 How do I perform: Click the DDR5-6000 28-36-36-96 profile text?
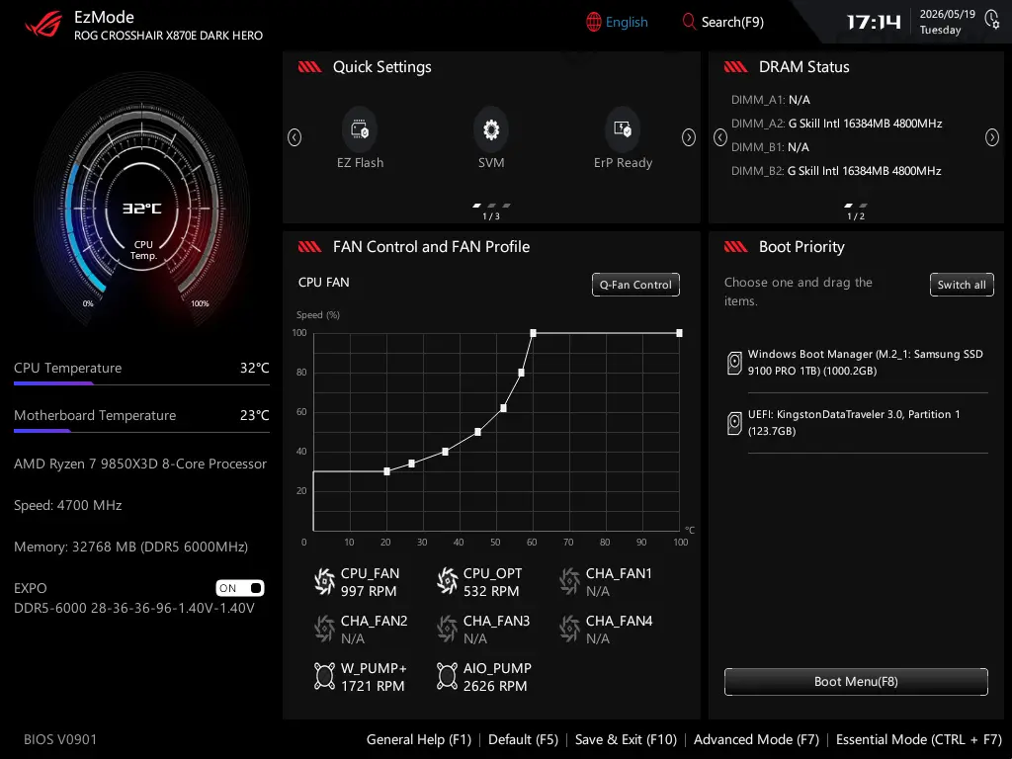(x=133, y=608)
